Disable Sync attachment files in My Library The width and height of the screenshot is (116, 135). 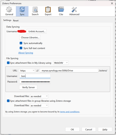(8, 63)
